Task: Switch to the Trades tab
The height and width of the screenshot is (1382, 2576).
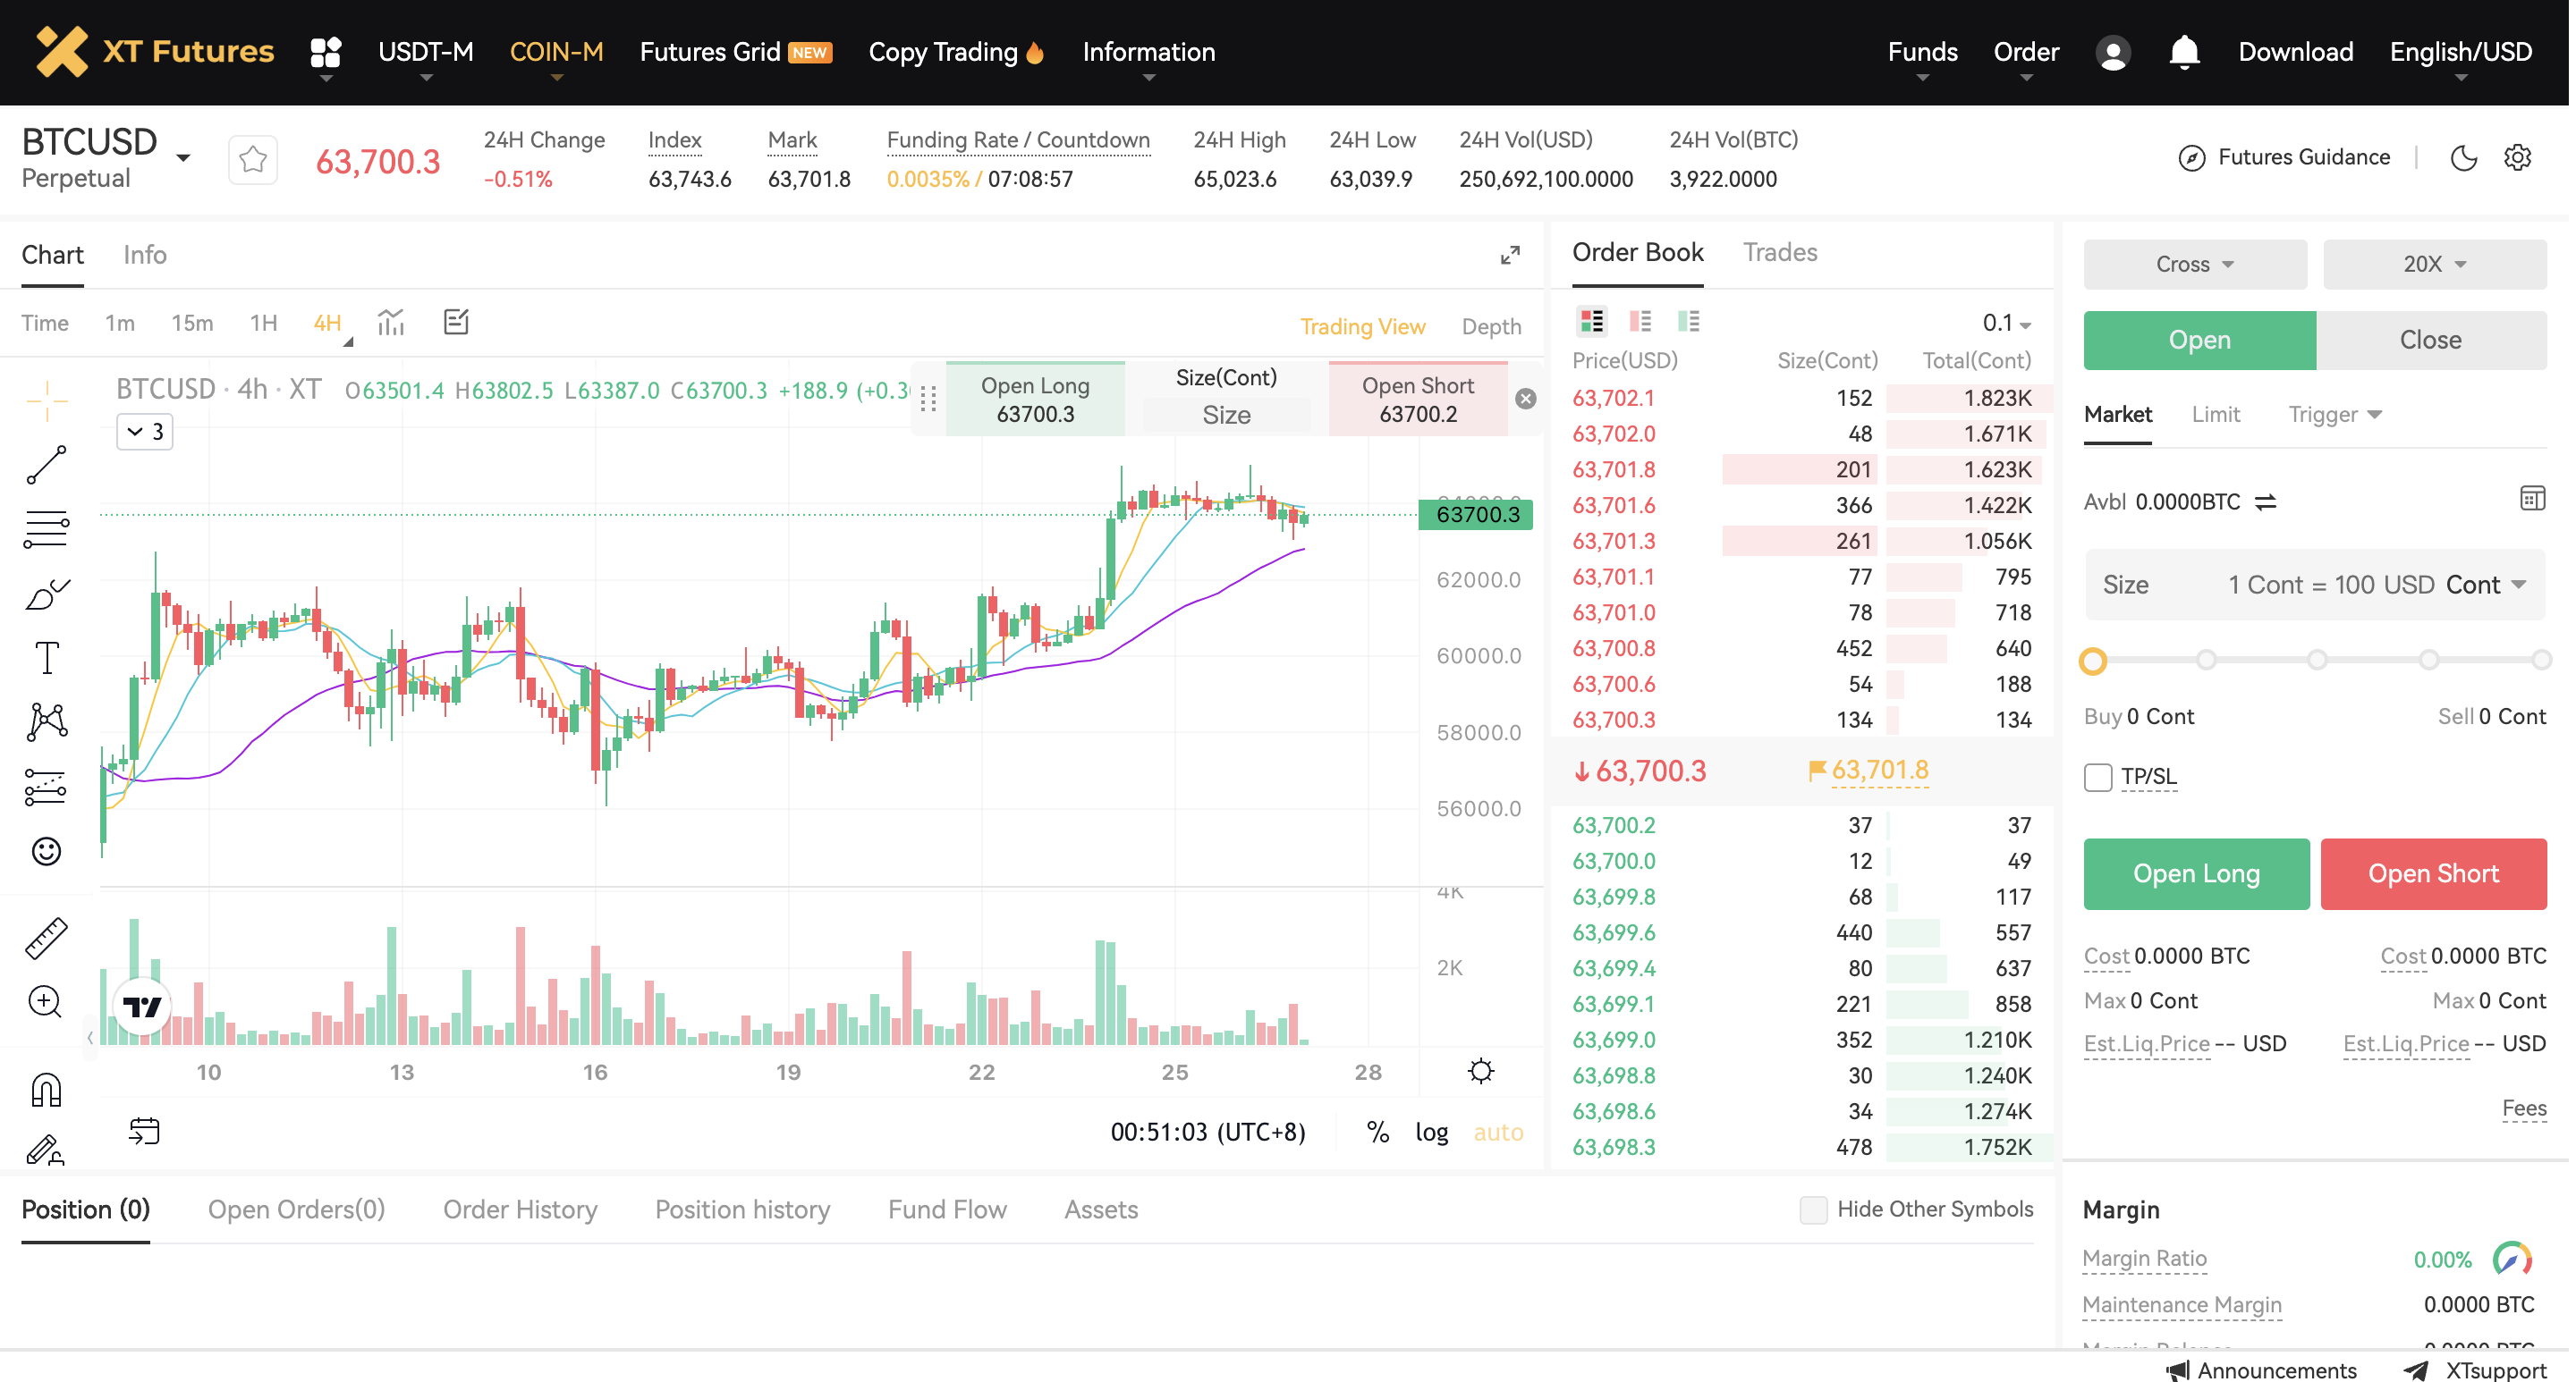Action: click(x=1780, y=252)
